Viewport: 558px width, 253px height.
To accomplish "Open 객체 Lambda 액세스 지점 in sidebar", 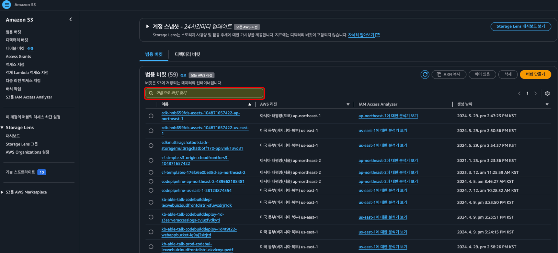I will coord(27,73).
